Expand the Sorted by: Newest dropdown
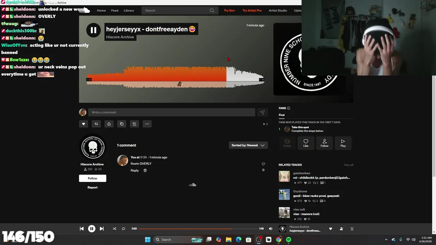 [248, 145]
